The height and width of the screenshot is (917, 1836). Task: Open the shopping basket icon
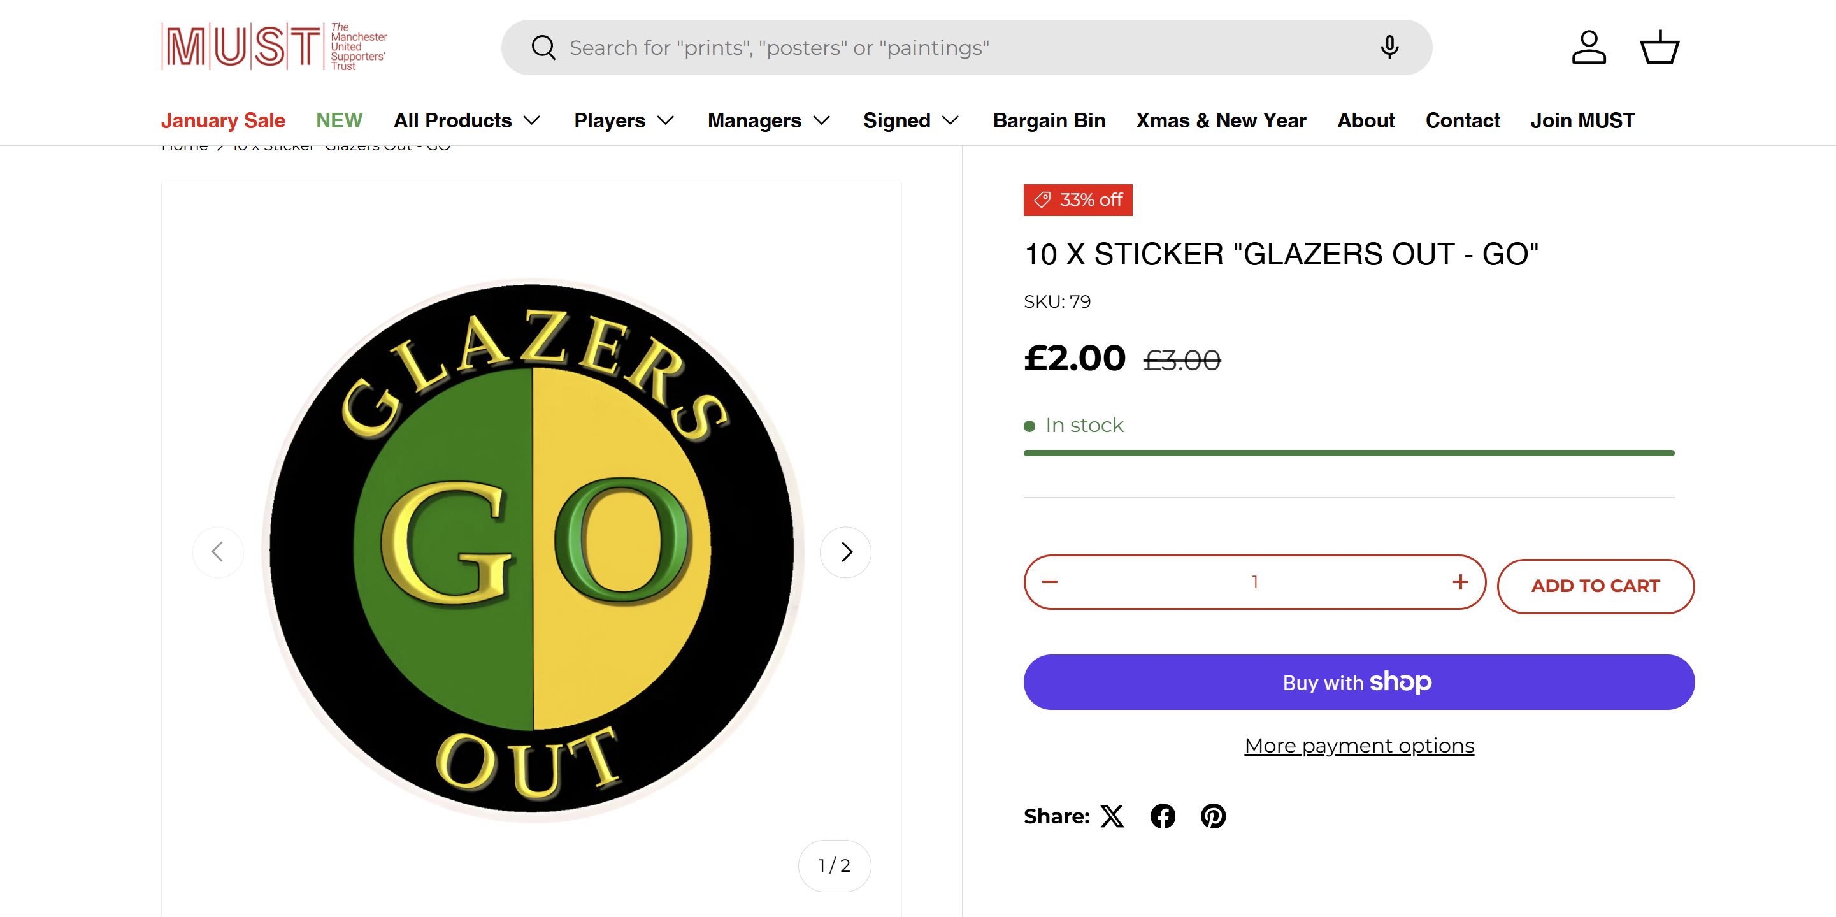pos(1660,48)
